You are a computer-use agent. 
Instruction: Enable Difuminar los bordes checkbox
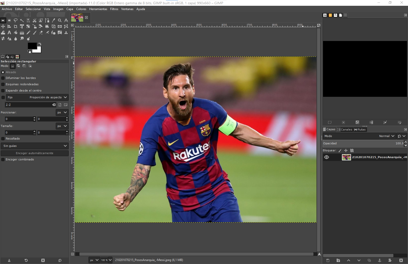[3, 78]
